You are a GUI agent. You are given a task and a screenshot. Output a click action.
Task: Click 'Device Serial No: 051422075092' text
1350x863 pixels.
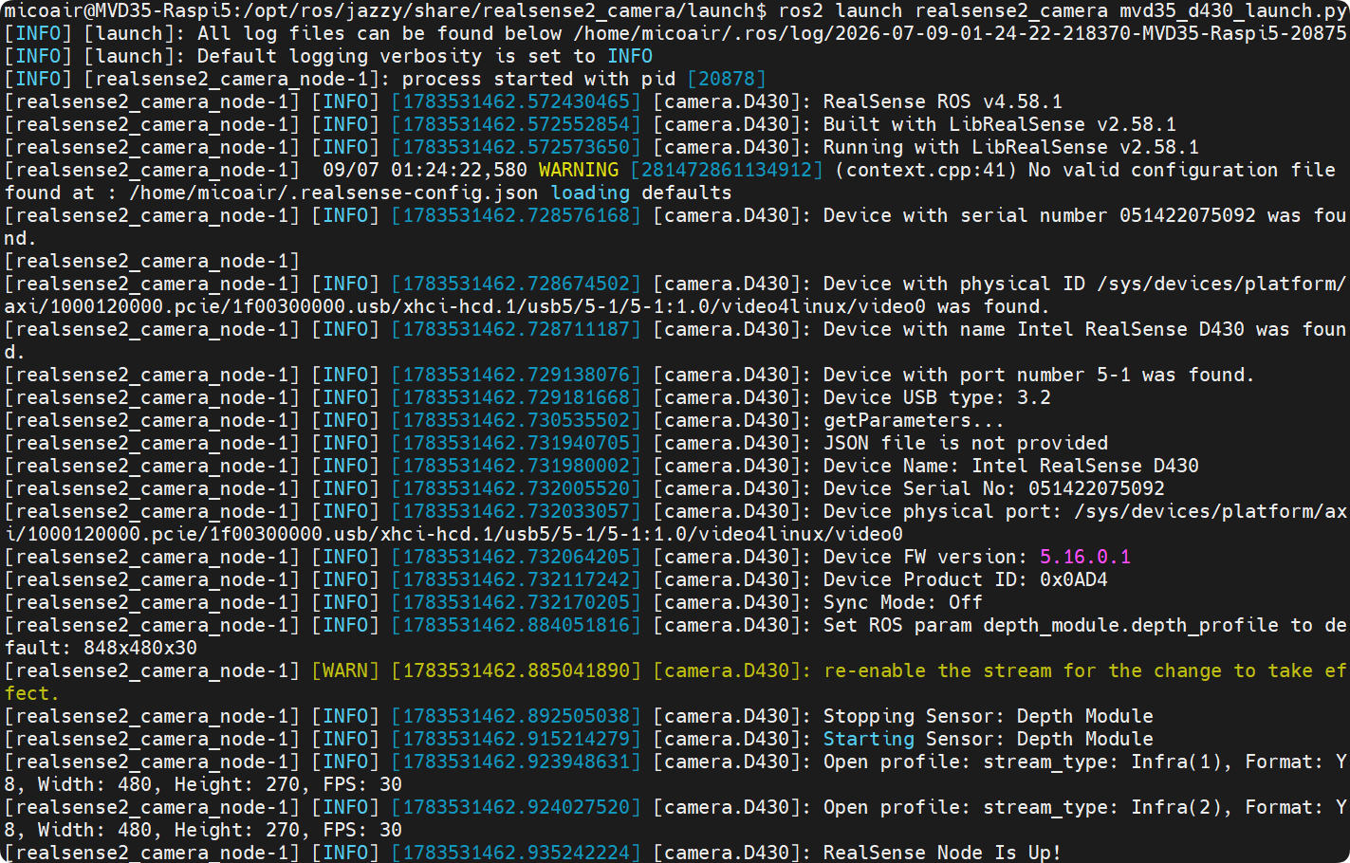coord(993,489)
